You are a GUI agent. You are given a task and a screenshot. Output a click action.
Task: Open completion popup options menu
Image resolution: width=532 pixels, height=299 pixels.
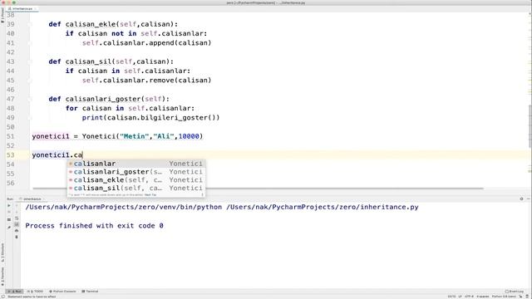tap(202, 195)
